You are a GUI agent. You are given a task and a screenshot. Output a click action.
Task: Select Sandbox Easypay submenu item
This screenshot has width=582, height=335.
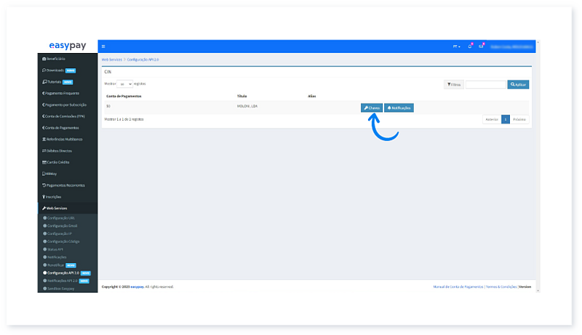(59, 288)
